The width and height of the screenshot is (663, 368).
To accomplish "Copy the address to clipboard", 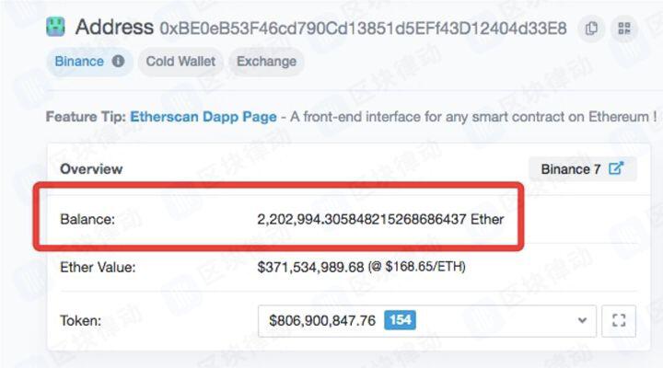I will 591,29.
